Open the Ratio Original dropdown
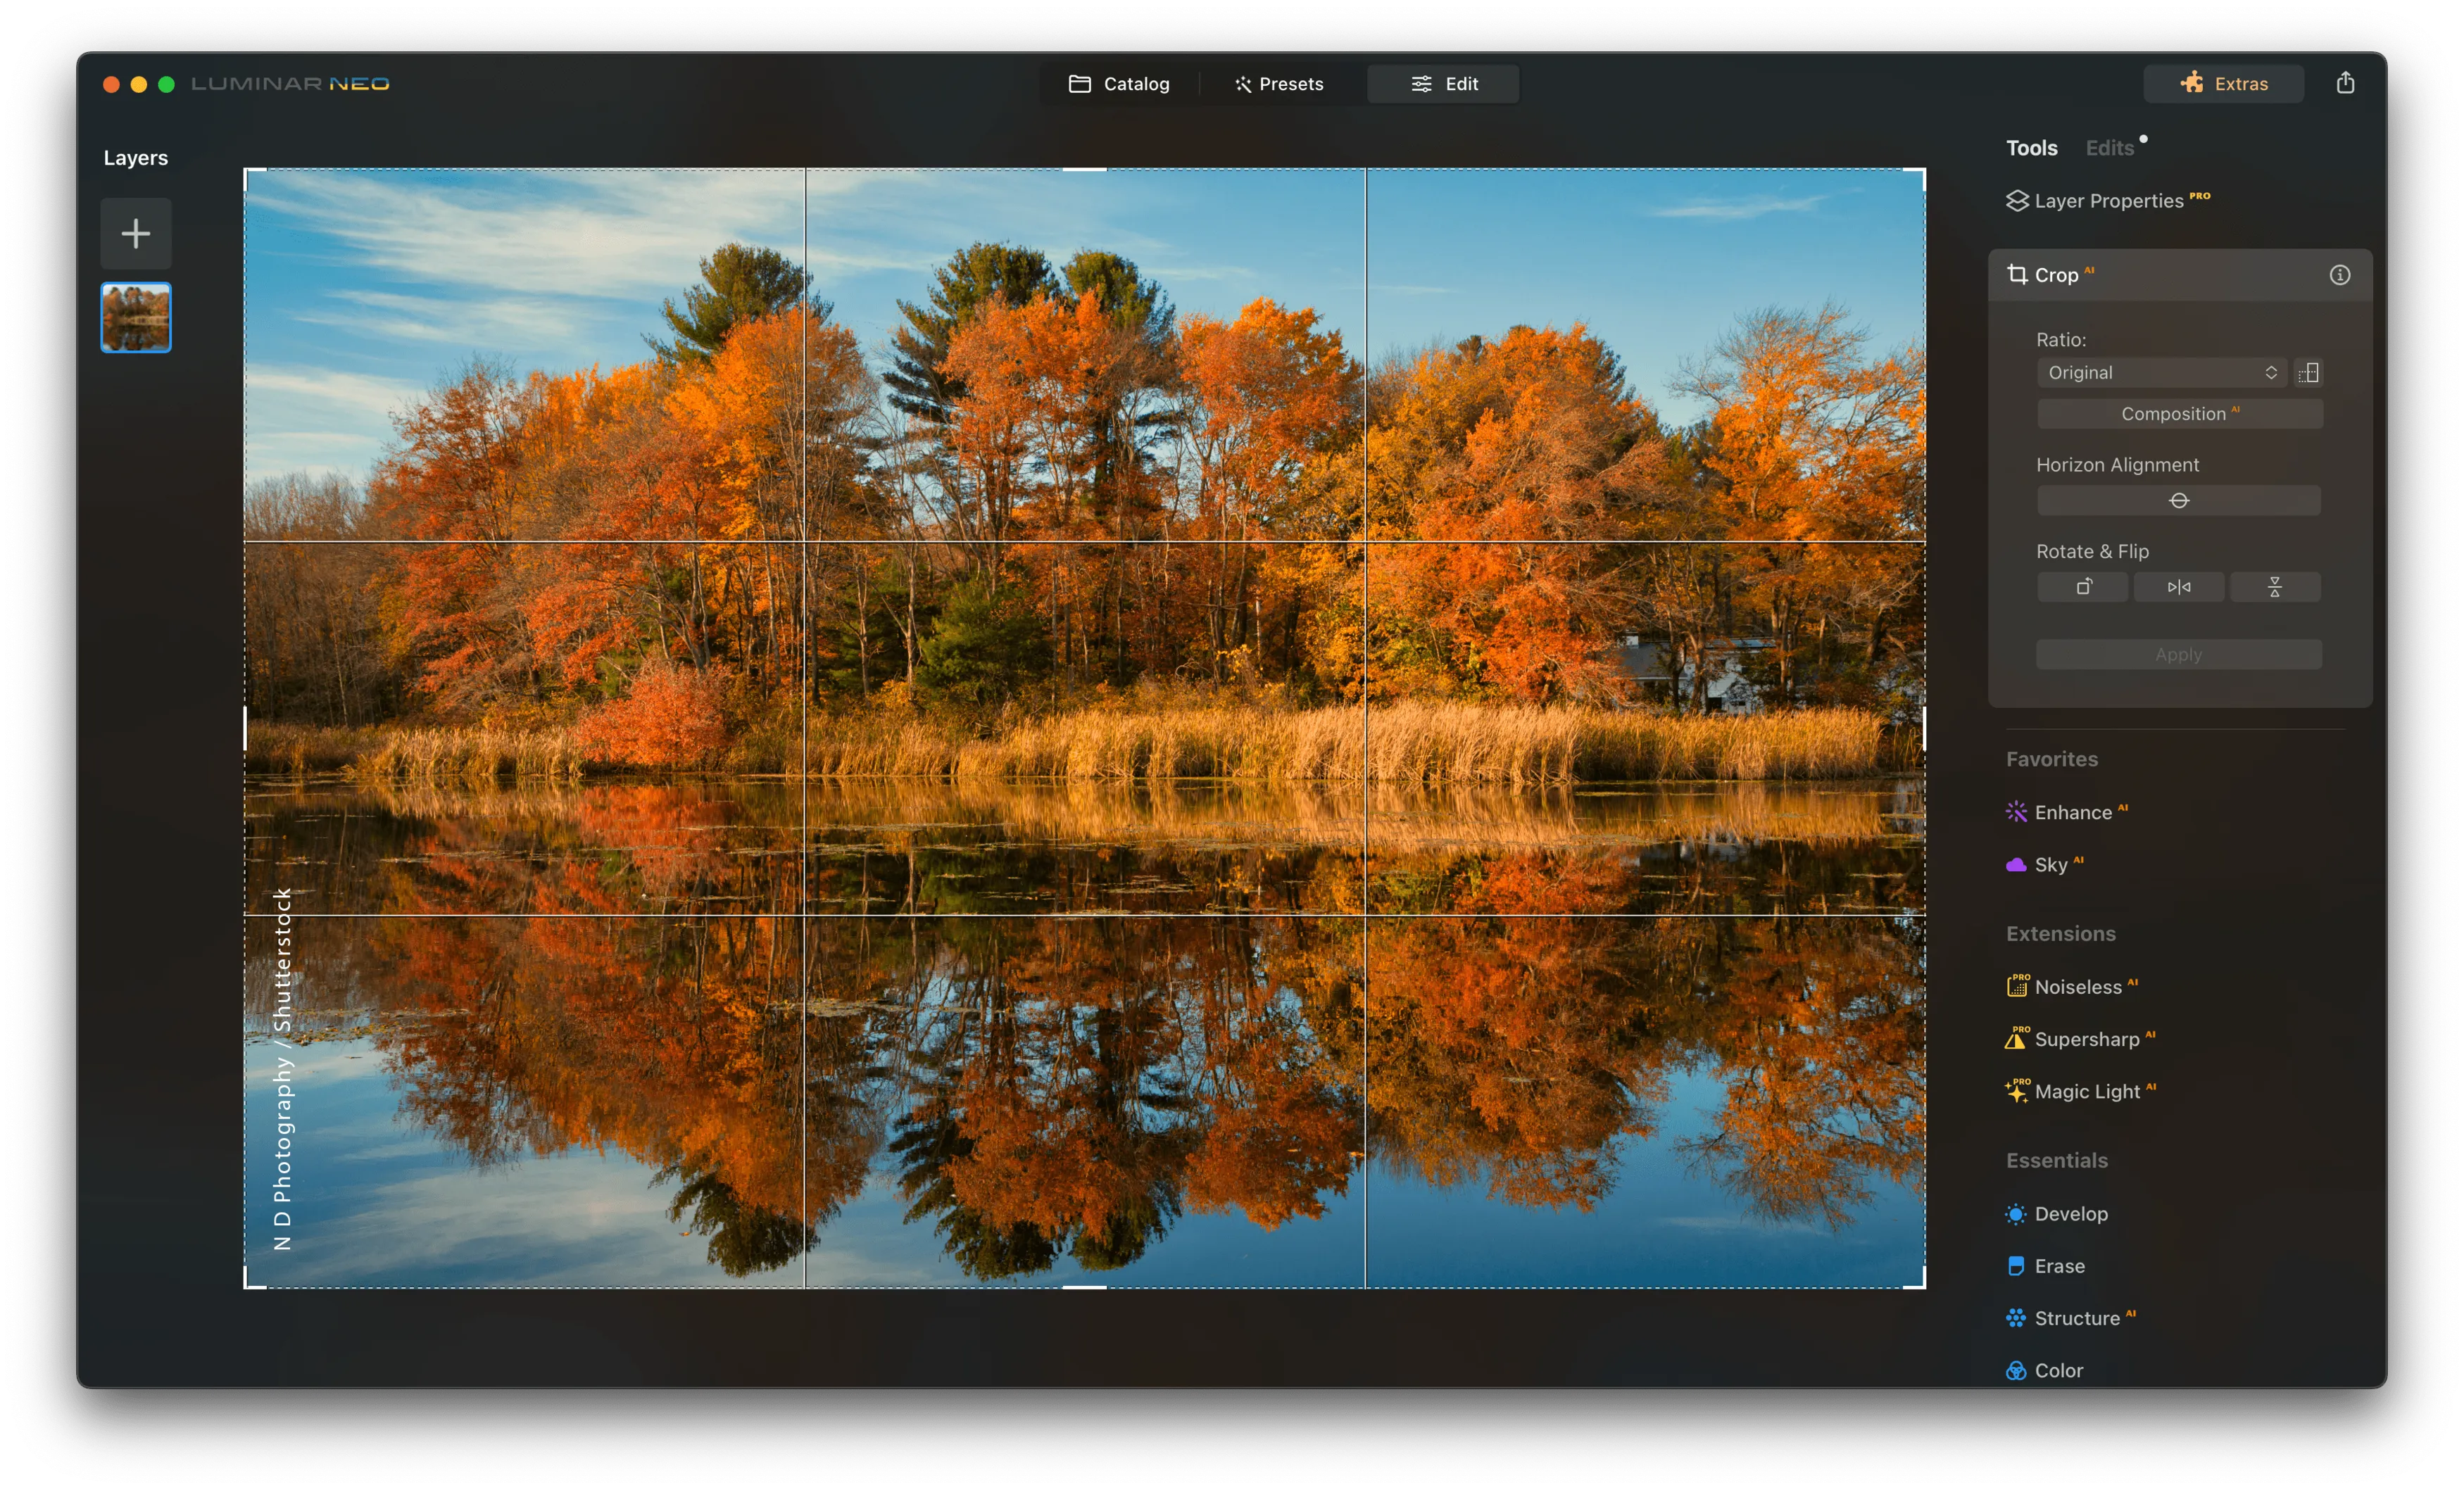The height and width of the screenshot is (1490, 2464). click(x=2161, y=373)
